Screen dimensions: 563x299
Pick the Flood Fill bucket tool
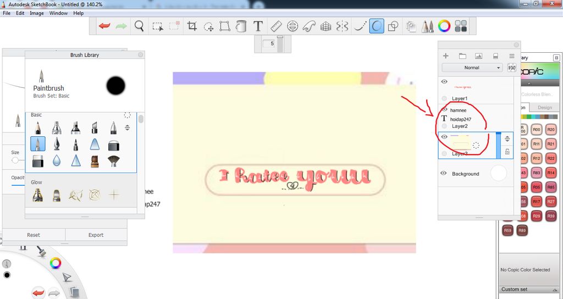click(x=241, y=26)
